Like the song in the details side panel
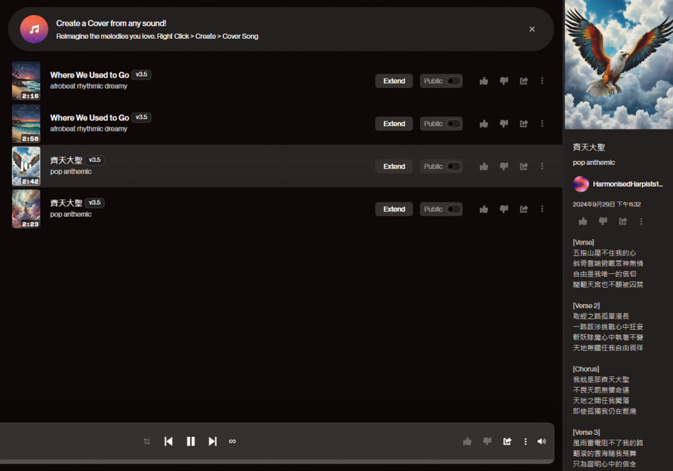Viewport: 673px width, 471px height. coord(583,221)
